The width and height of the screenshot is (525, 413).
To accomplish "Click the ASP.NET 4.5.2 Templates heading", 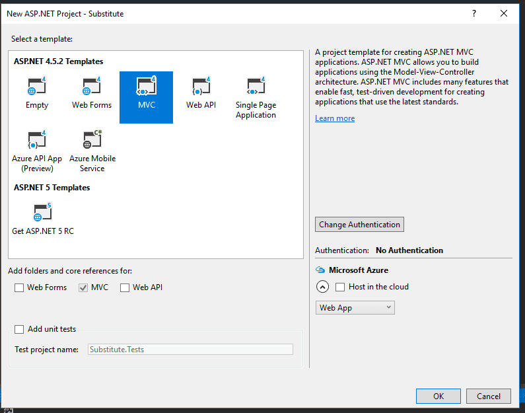I will [x=58, y=61].
